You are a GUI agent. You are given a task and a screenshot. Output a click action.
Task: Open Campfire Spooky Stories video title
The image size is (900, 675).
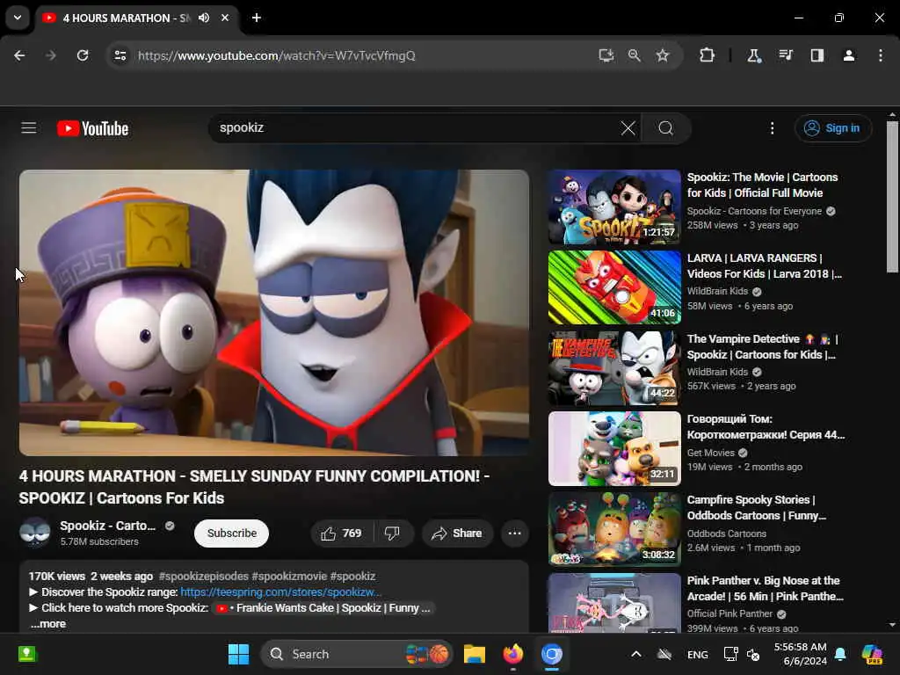[x=757, y=508]
